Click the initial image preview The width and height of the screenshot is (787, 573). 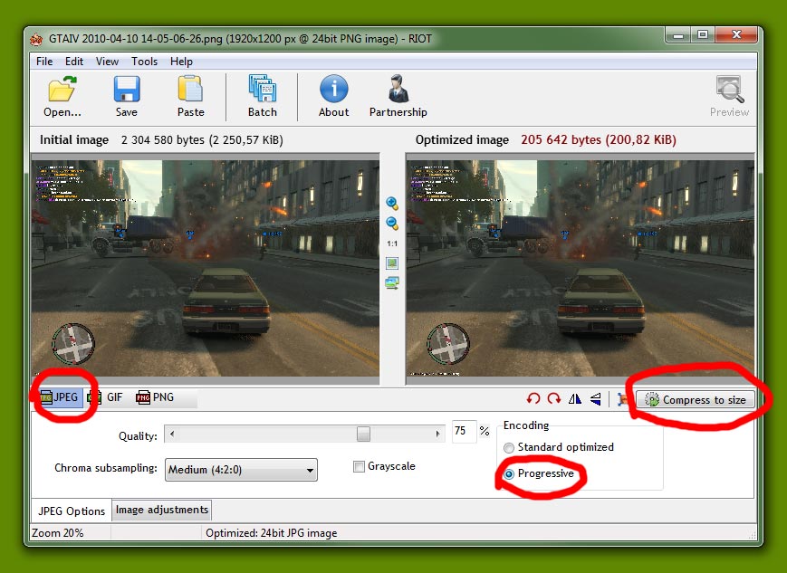click(x=206, y=269)
